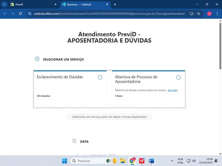
Task: Open Google Chrome from the taskbar
Action: [132, 161]
